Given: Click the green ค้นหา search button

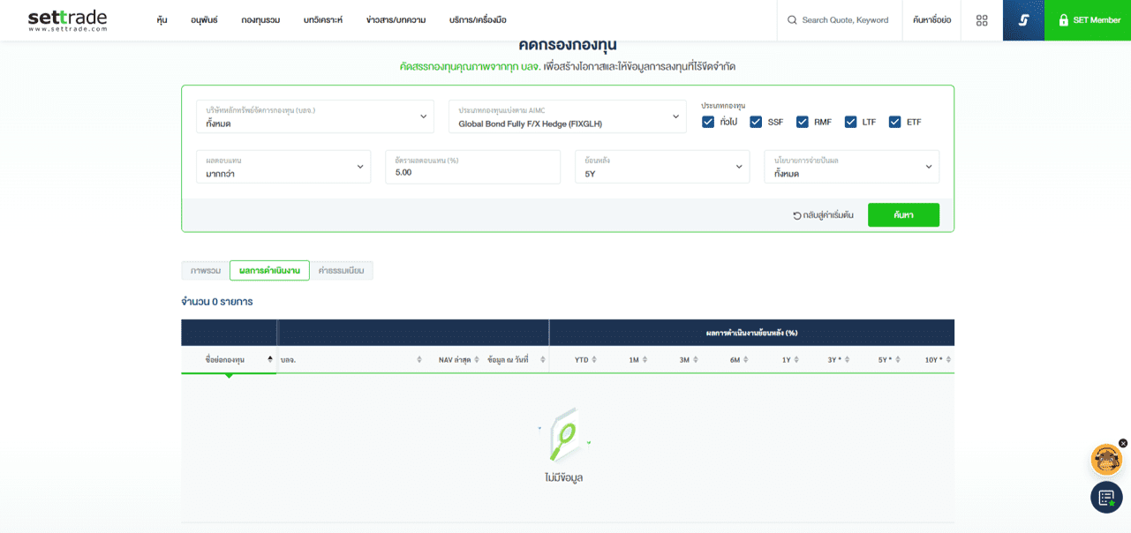Looking at the screenshot, I should pyautogui.click(x=902, y=215).
